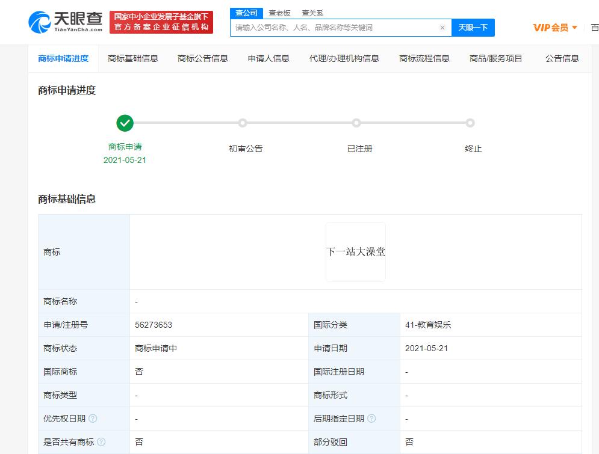The height and width of the screenshot is (454, 599).
Task: Open the 申请人信息 tab
Action: [x=268, y=58]
